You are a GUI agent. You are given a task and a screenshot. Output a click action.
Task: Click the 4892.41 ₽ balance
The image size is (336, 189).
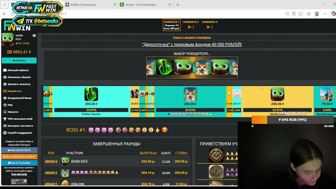19,52
